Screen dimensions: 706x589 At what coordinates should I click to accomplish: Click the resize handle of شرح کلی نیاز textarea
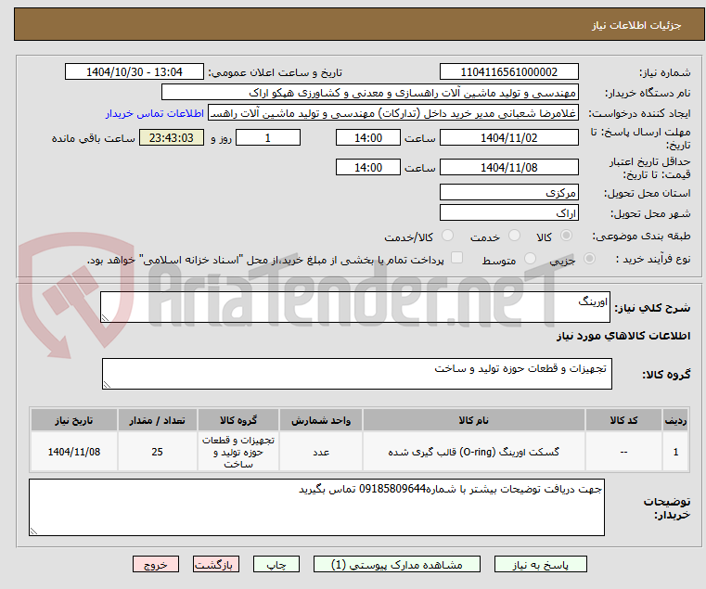105,318
